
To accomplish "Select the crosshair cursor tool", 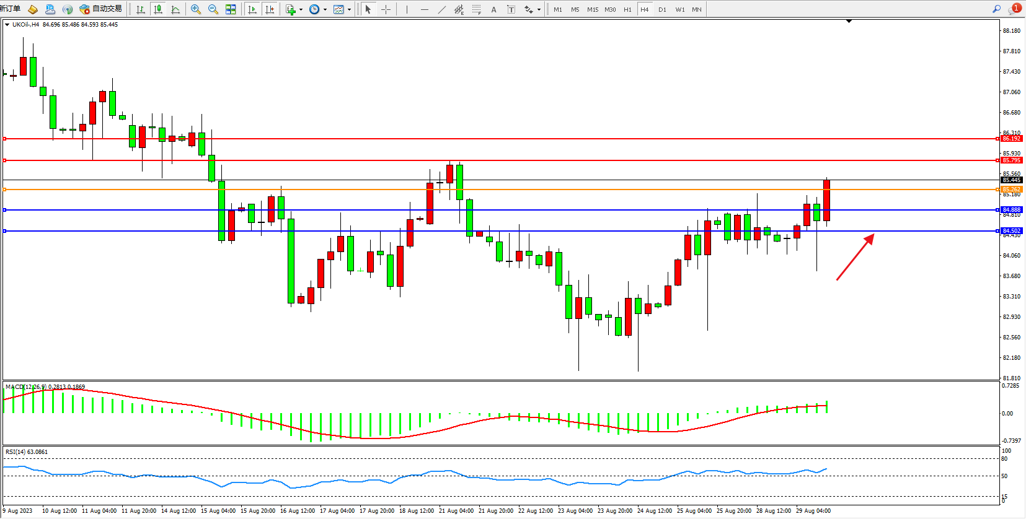I will (386, 9).
